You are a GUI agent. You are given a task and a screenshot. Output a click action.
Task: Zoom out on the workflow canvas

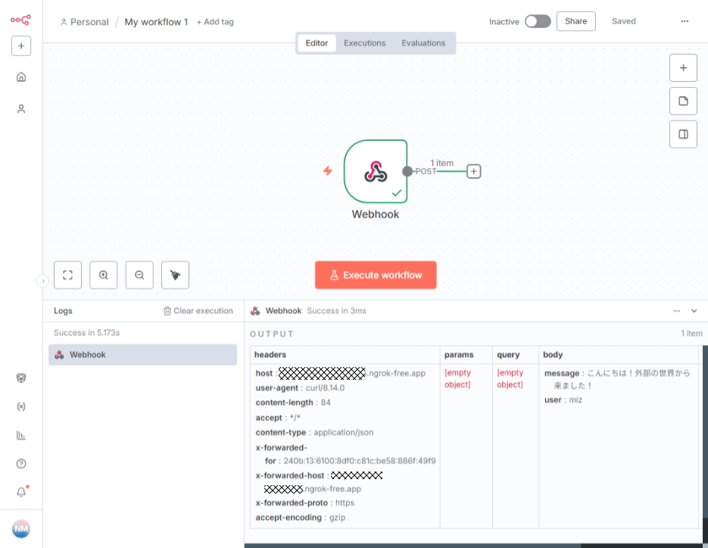pyautogui.click(x=139, y=275)
